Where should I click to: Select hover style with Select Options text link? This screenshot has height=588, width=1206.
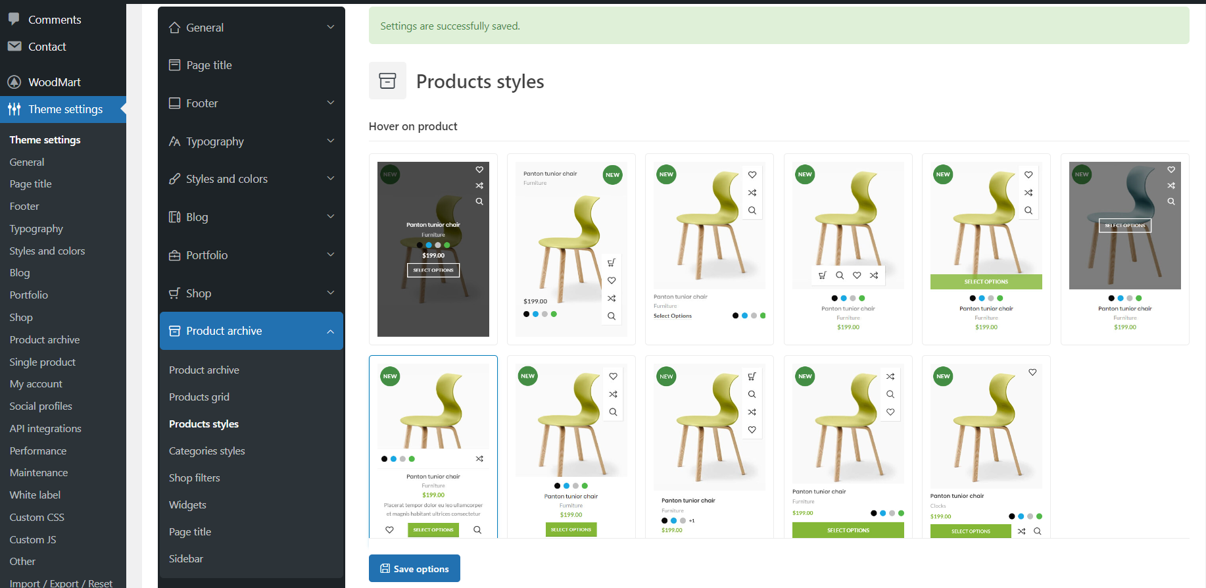click(710, 249)
